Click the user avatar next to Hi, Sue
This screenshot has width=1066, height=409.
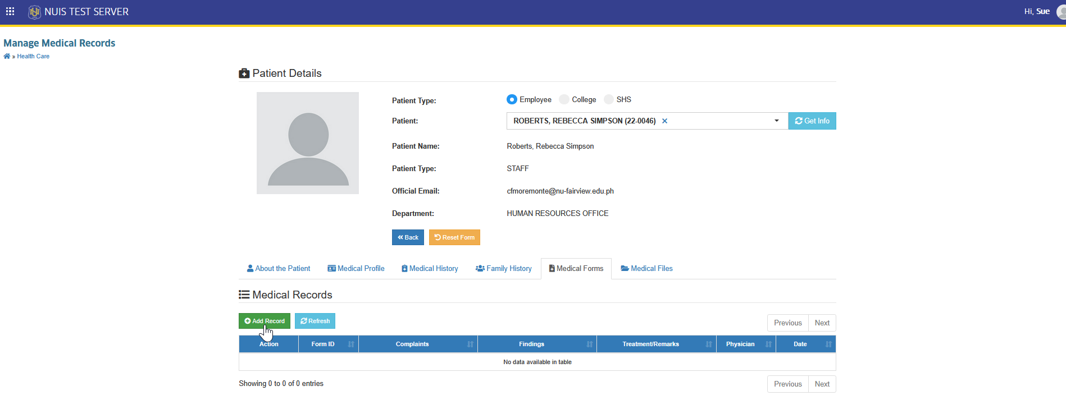pos(1061,12)
